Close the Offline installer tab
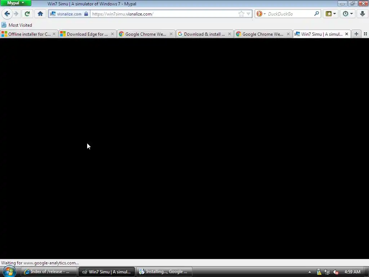 [54, 34]
